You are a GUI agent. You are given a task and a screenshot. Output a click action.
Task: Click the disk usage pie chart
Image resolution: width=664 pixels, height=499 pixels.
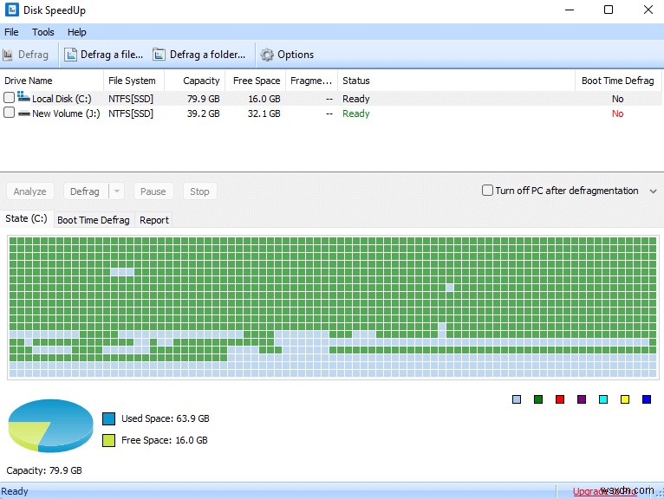[50, 425]
